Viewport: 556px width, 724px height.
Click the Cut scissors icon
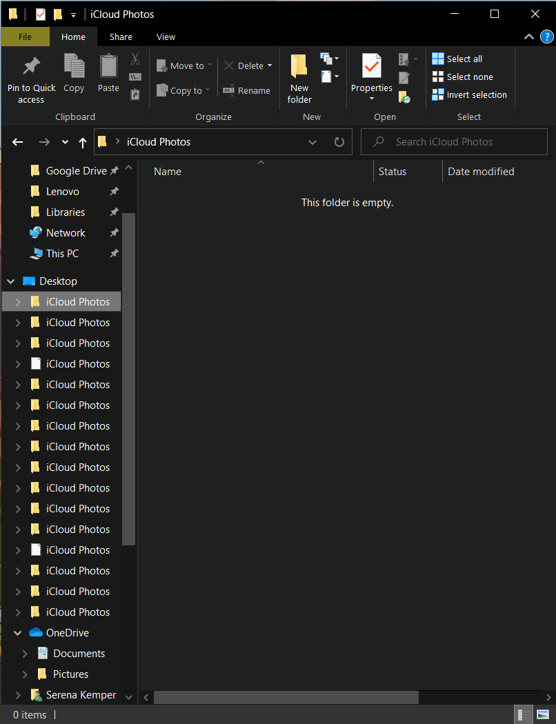point(135,59)
